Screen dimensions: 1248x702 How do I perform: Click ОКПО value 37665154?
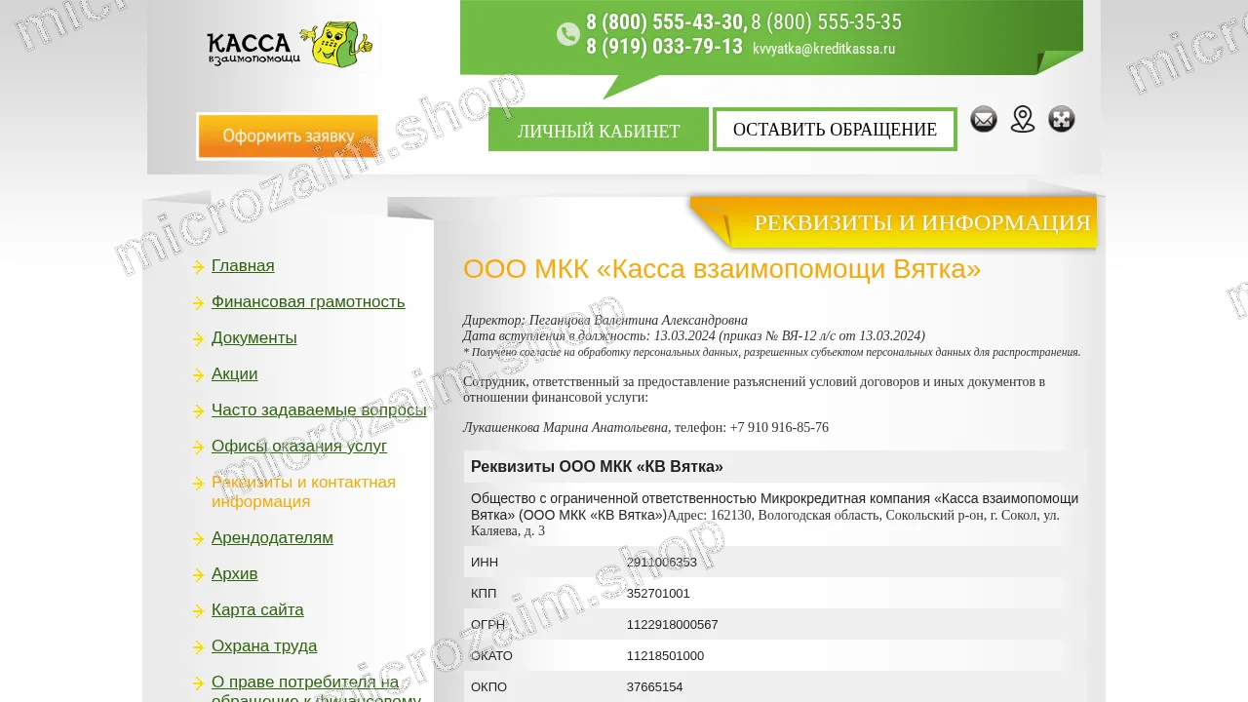click(655, 687)
